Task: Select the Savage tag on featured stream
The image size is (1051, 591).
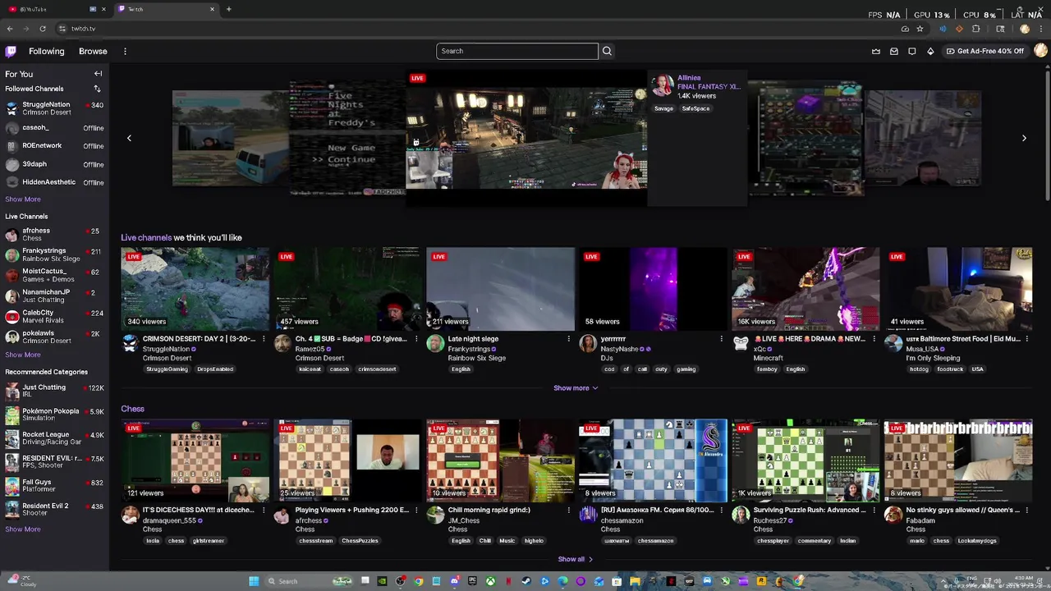Action: (663, 108)
